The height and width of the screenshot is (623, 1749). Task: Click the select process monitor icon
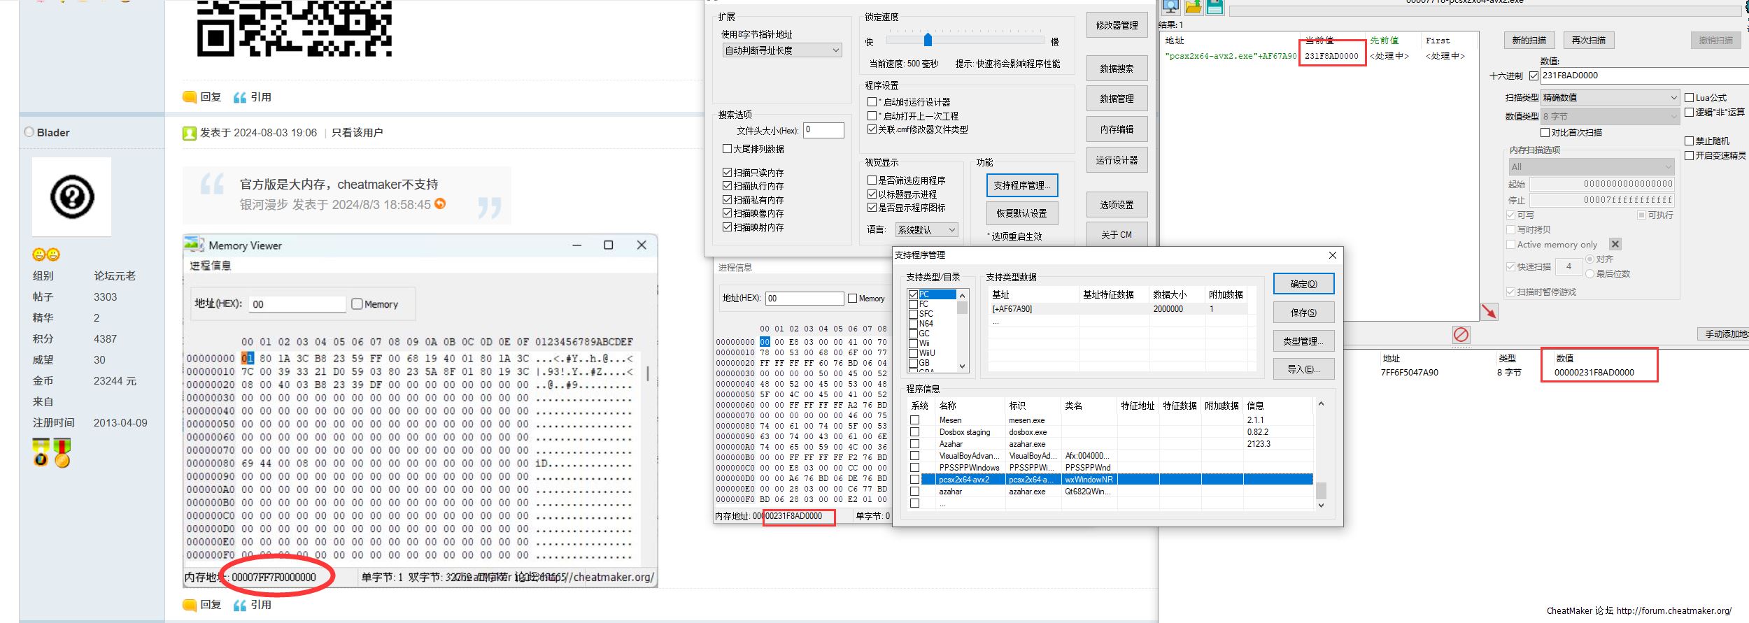tap(1171, 6)
